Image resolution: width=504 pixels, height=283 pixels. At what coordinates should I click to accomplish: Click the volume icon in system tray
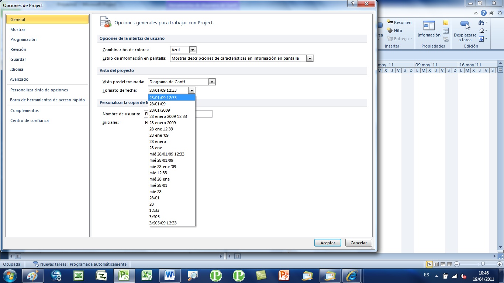(x=463, y=276)
